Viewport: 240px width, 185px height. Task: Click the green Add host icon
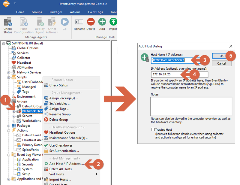(x=102, y=22)
